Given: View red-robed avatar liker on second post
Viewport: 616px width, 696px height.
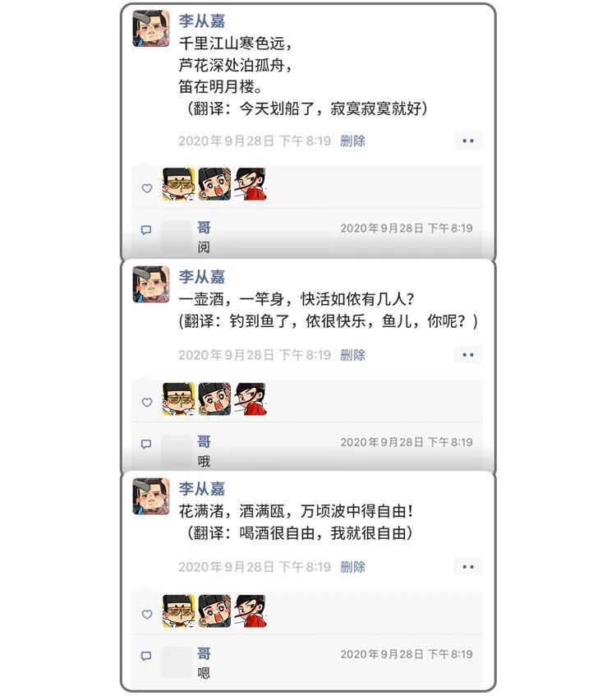Looking at the screenshot, I should 251,399.
